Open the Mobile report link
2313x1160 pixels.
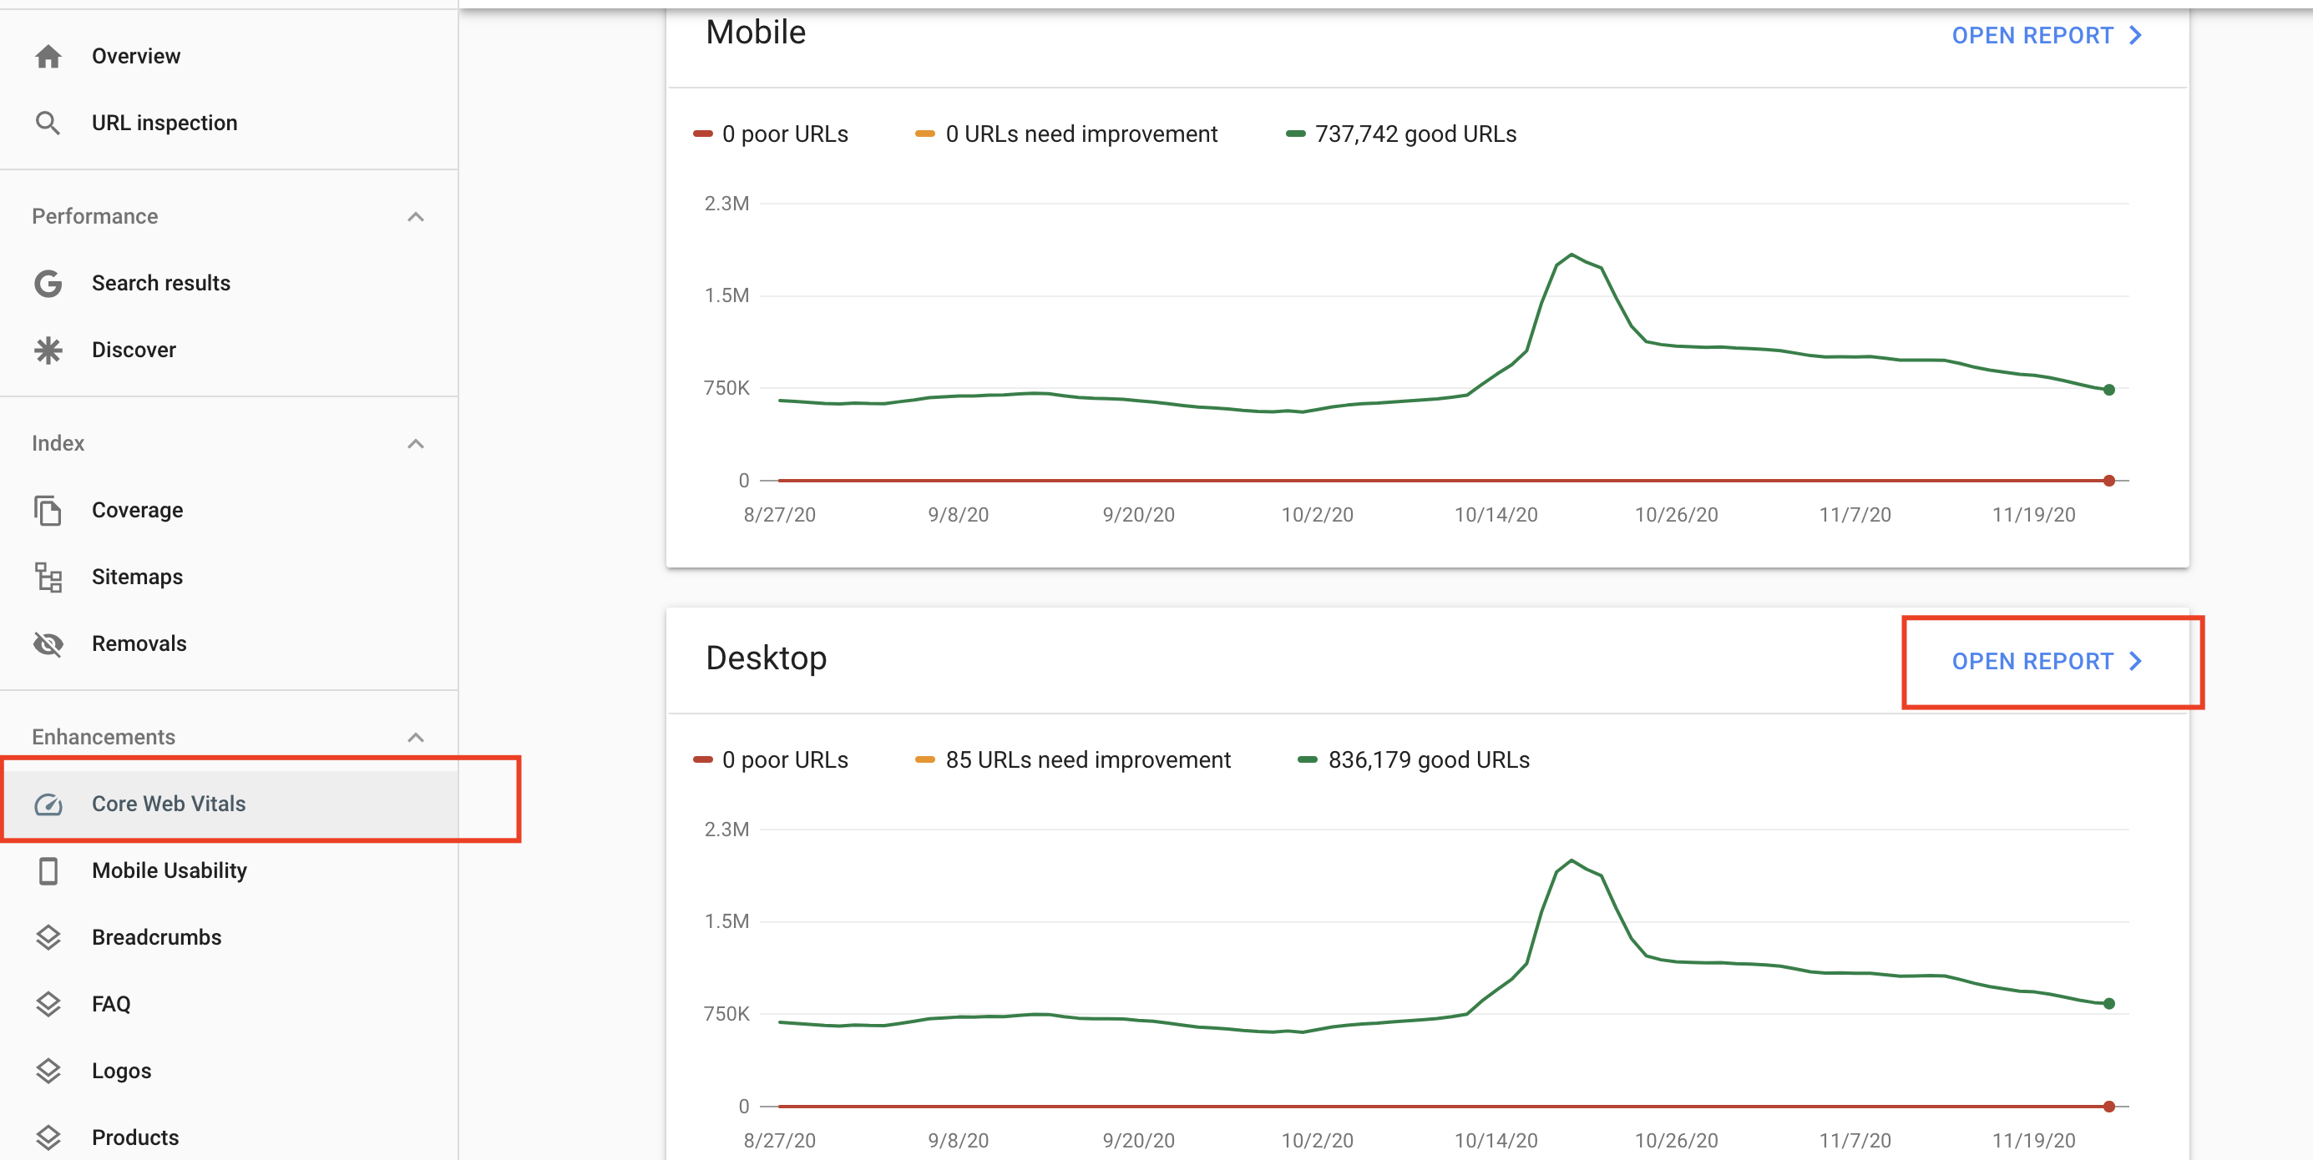pos(2047,35)
